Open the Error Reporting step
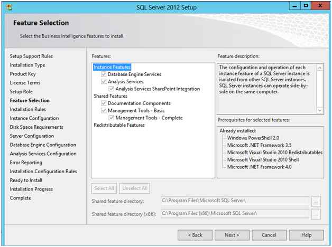The image size is (332, 247). (x=26, y=163)
